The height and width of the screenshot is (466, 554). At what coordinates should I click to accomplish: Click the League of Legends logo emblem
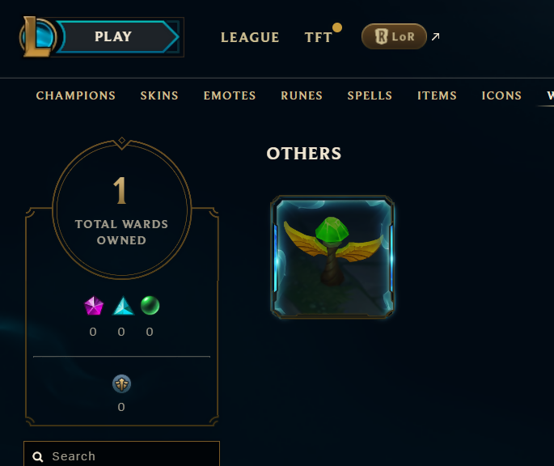38,36
